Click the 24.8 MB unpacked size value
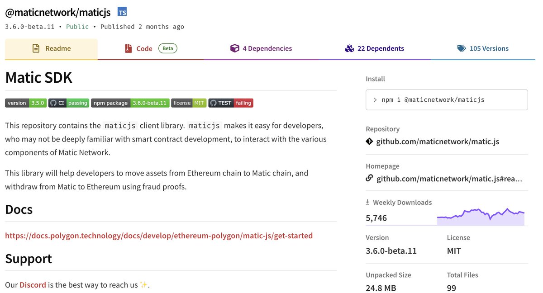The image size is (543, 293). [x=381, y=288]
